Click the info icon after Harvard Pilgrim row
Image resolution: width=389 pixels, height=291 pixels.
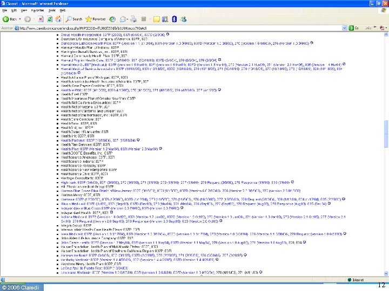(219, 60)
